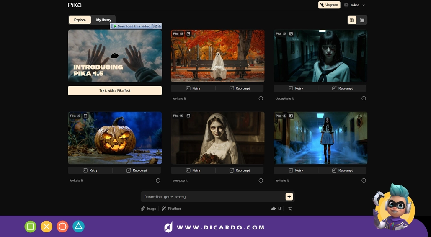Open the generation settings sliders icon
The image size is (431, 237).
click(290, 209)
